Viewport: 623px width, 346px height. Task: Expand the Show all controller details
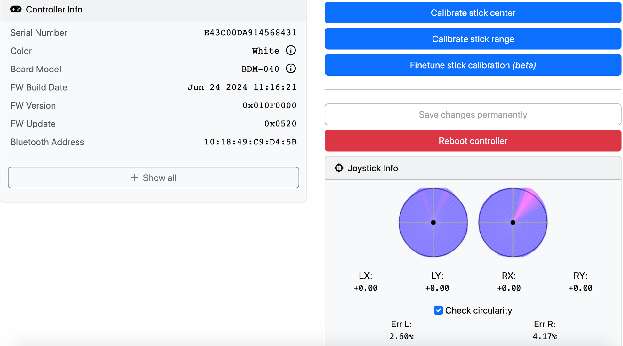click(154, 177)
